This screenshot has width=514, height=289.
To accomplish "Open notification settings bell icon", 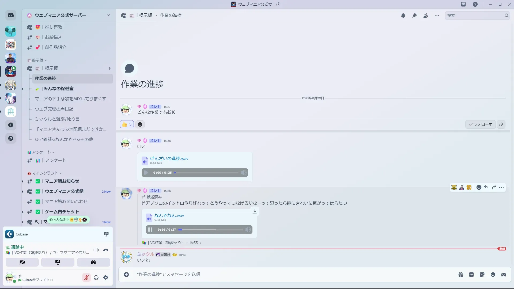I will (x=403, y=16).
